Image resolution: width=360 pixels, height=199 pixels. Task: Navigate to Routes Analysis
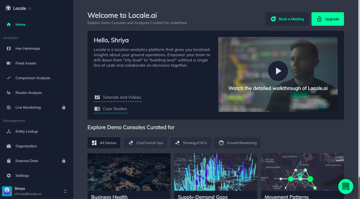click(x=36, y=93)
